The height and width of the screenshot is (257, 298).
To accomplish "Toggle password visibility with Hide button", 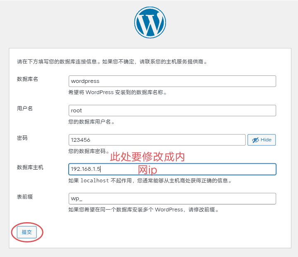I will click(262, 140).
